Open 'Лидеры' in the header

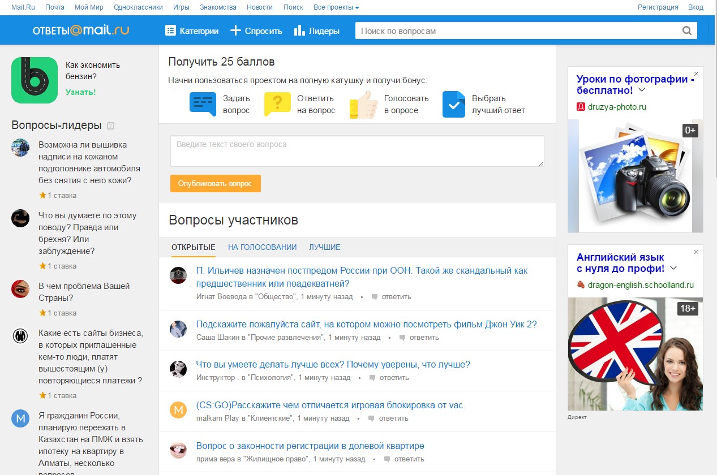pyautogui.click(x=317, y=31)
